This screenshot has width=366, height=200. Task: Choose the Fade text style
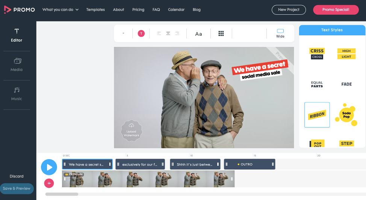346,84
